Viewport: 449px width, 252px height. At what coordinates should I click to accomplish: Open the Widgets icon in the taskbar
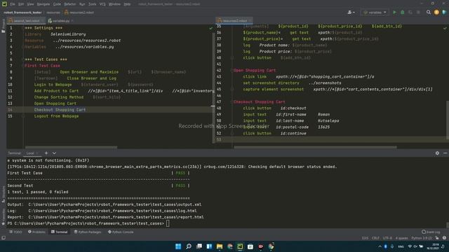point(209,246)
